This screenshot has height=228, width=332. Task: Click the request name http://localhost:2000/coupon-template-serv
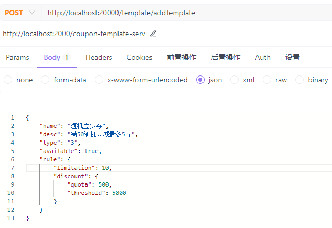tap(74, 34)
